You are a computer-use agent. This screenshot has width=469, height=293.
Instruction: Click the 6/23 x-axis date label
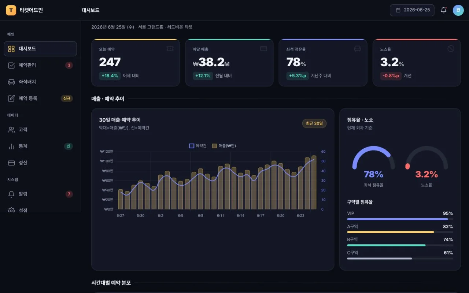coord(300,216)
